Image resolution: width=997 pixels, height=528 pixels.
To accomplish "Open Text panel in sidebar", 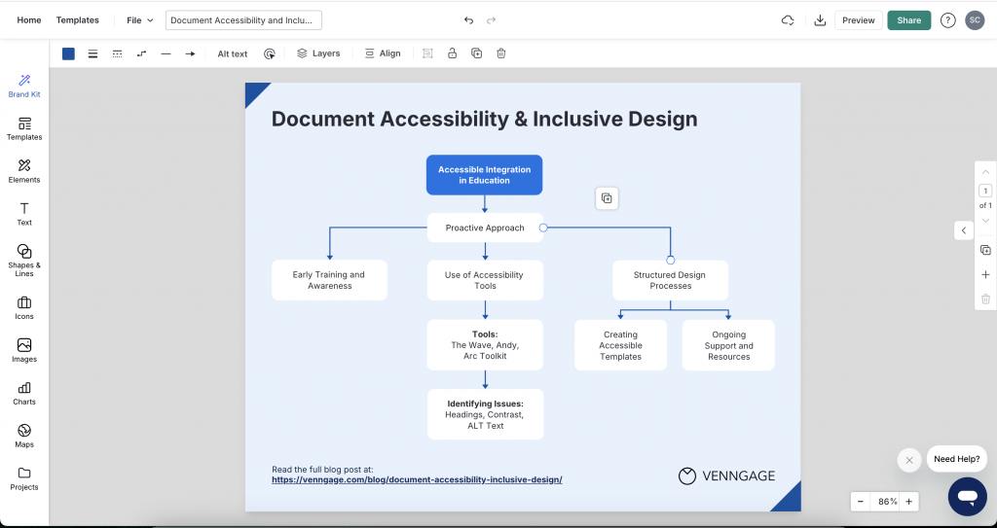I will [24, 214].
